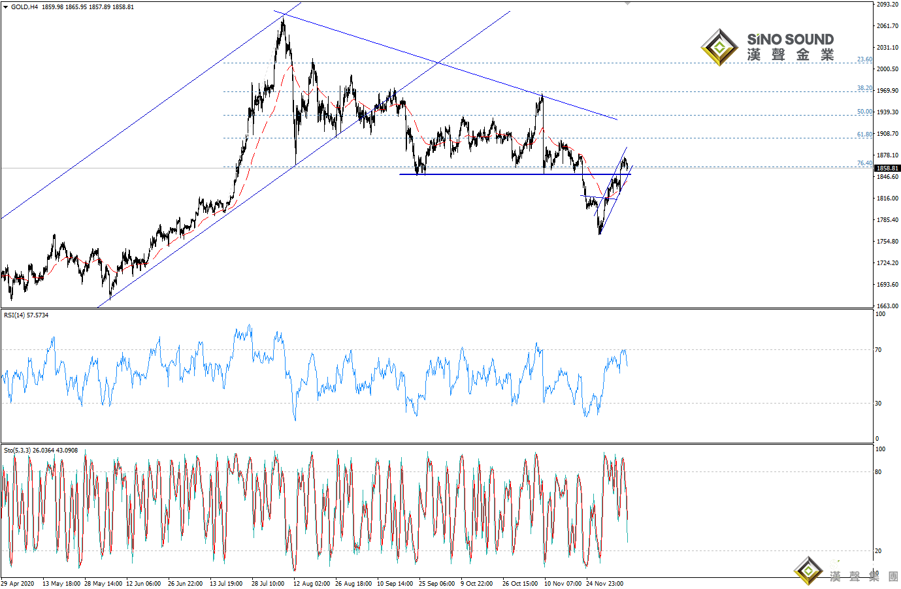
Task: Click the 24 Nov 23:00 date label
Action: click(x=604, y=584)
